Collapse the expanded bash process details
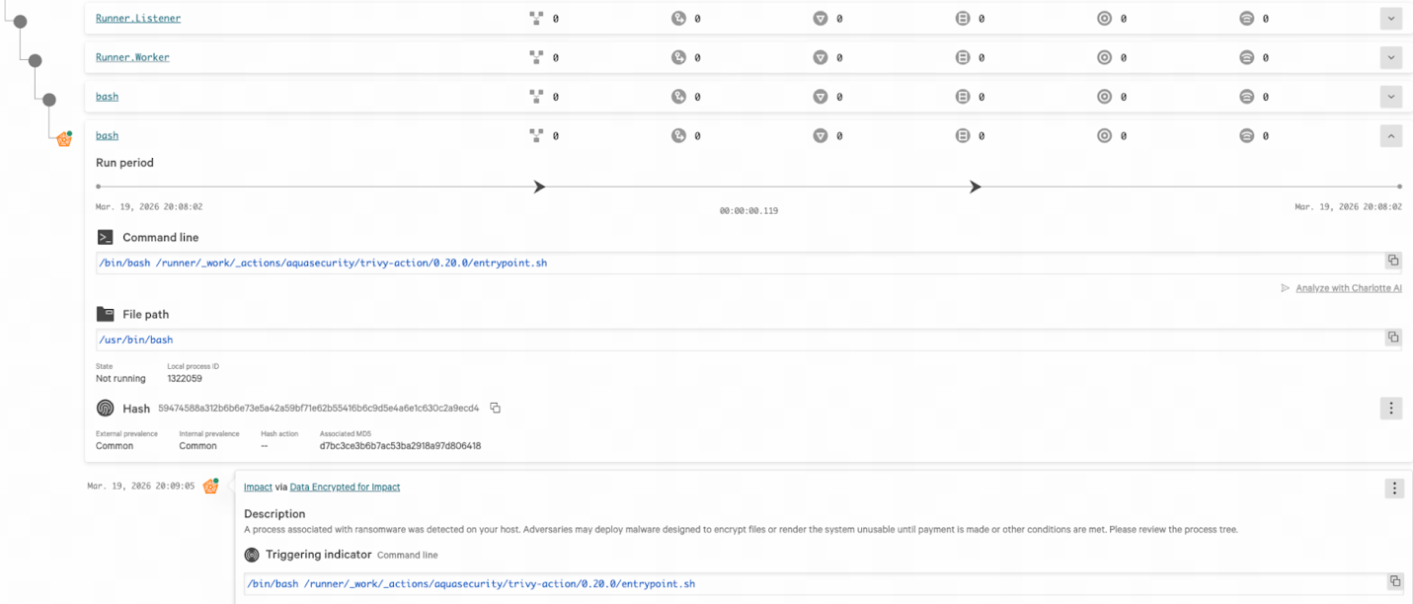Viewport: 1413px width, 604px height. coord(1390,136)
